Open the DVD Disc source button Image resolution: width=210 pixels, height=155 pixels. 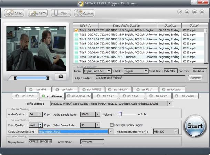(14, 13)
